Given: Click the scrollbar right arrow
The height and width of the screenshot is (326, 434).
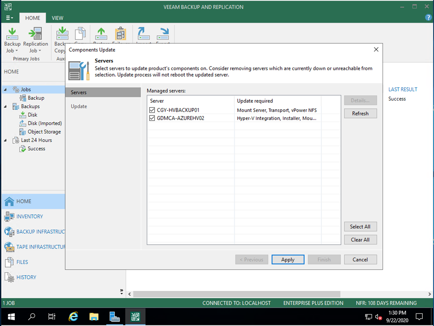Looking at the screenshot, I should click(x=429, y=294).
